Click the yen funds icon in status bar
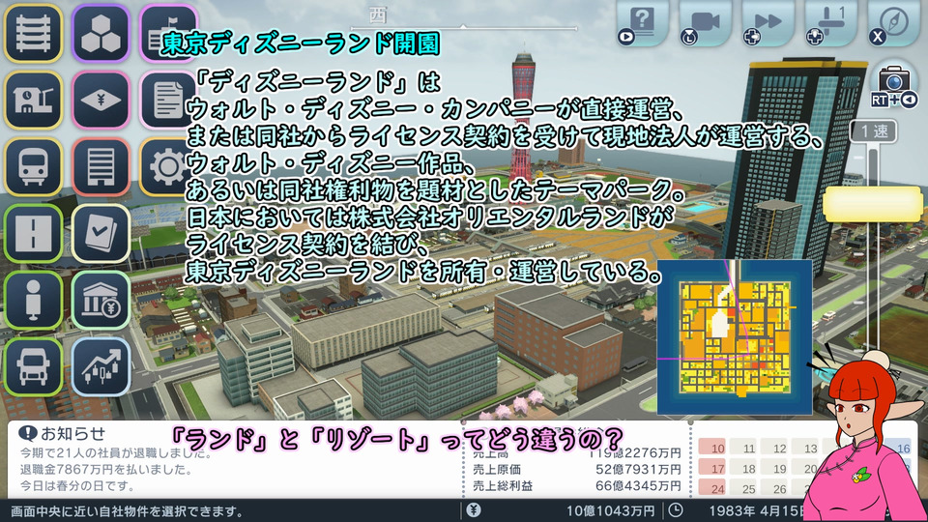This screenshot has height=522, width=928. click(x=474, y=510)
